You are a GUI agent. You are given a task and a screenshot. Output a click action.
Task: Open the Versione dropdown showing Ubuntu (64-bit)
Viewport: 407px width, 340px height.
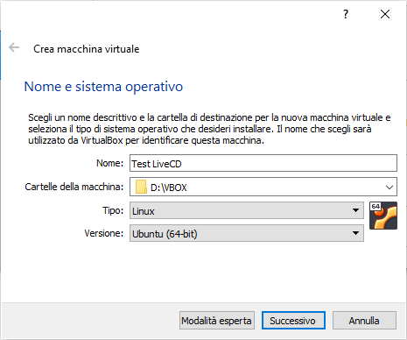(x=247, y=233)
